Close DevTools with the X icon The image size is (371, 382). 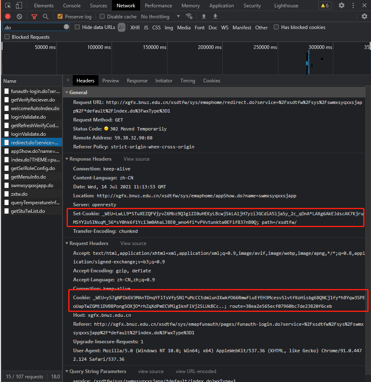coord(364,5)
